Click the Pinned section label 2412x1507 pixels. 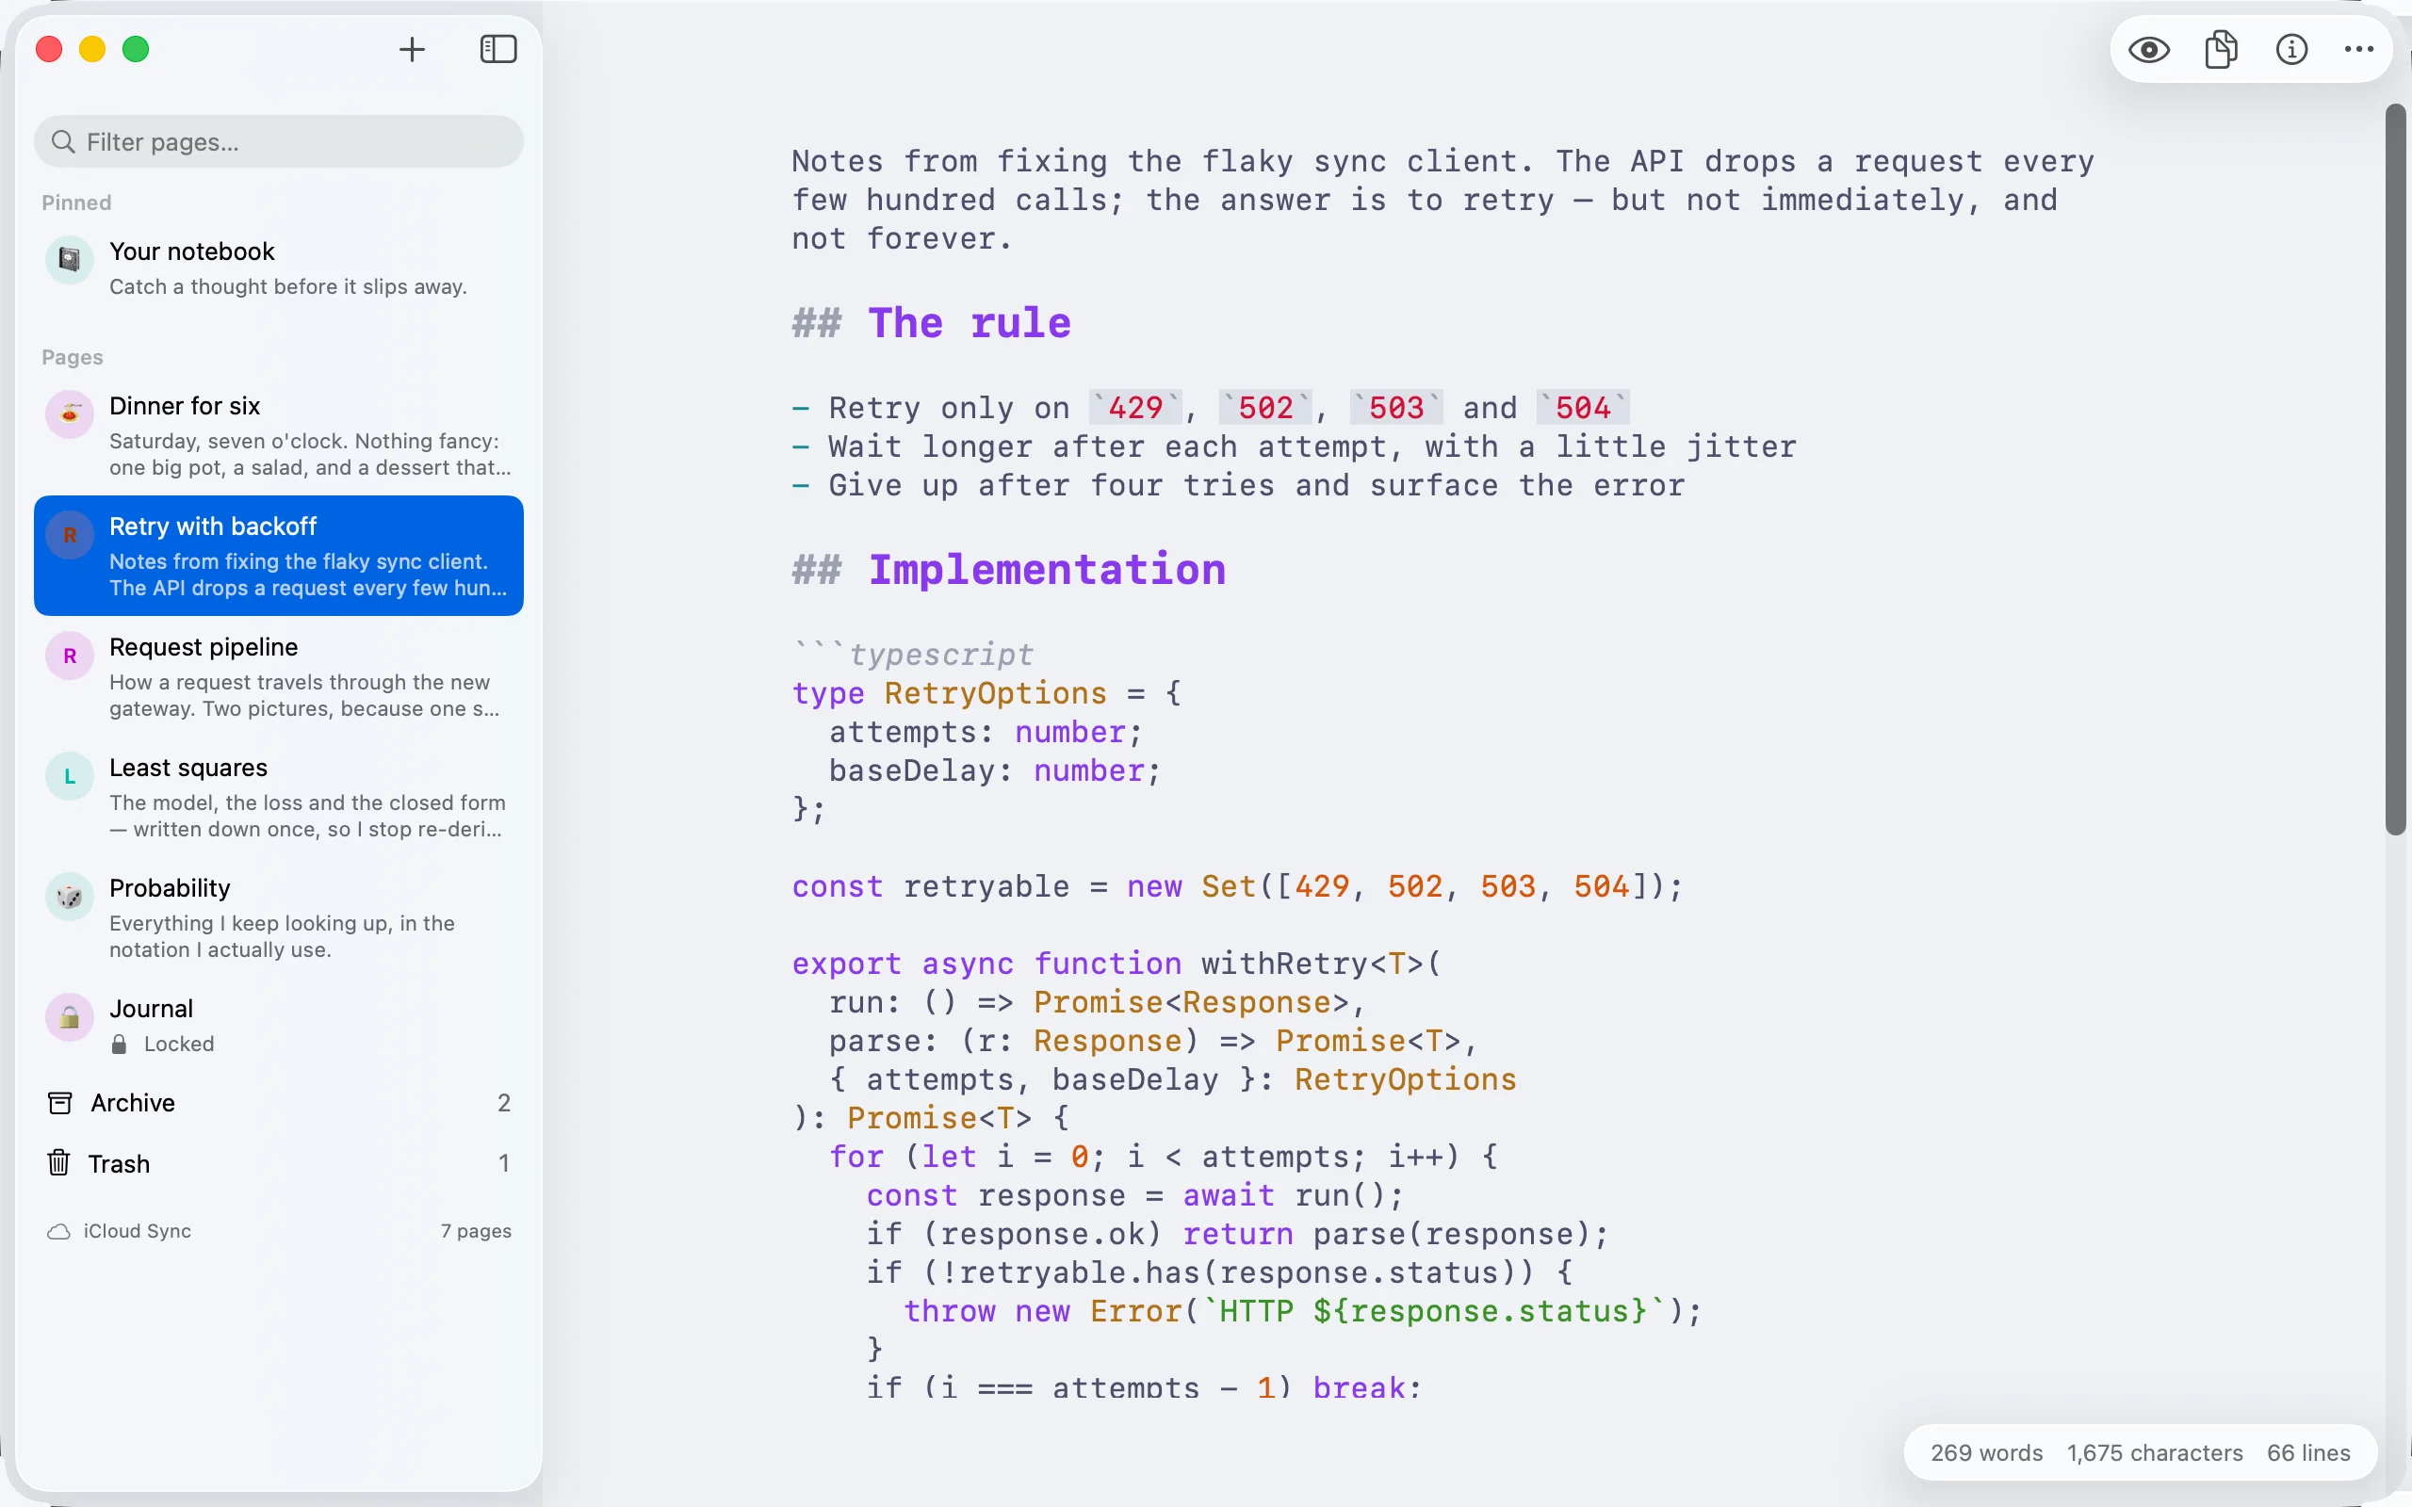[76, 203]
